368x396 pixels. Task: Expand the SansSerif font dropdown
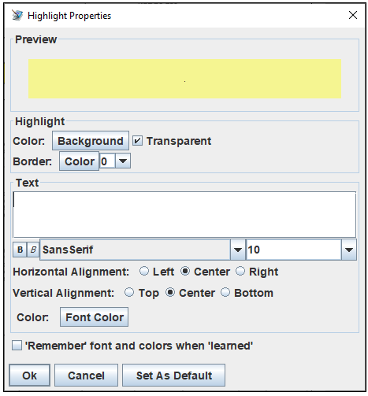point(238,250)
